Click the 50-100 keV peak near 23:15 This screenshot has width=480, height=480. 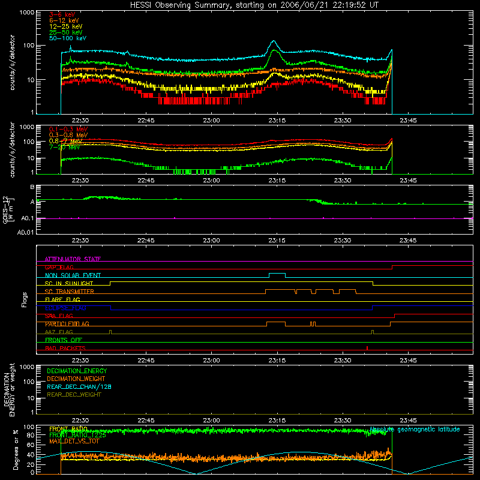tap(274, 41)
